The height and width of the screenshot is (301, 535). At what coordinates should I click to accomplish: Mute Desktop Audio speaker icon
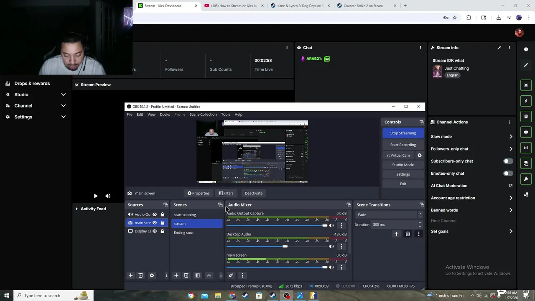point(331,246)
